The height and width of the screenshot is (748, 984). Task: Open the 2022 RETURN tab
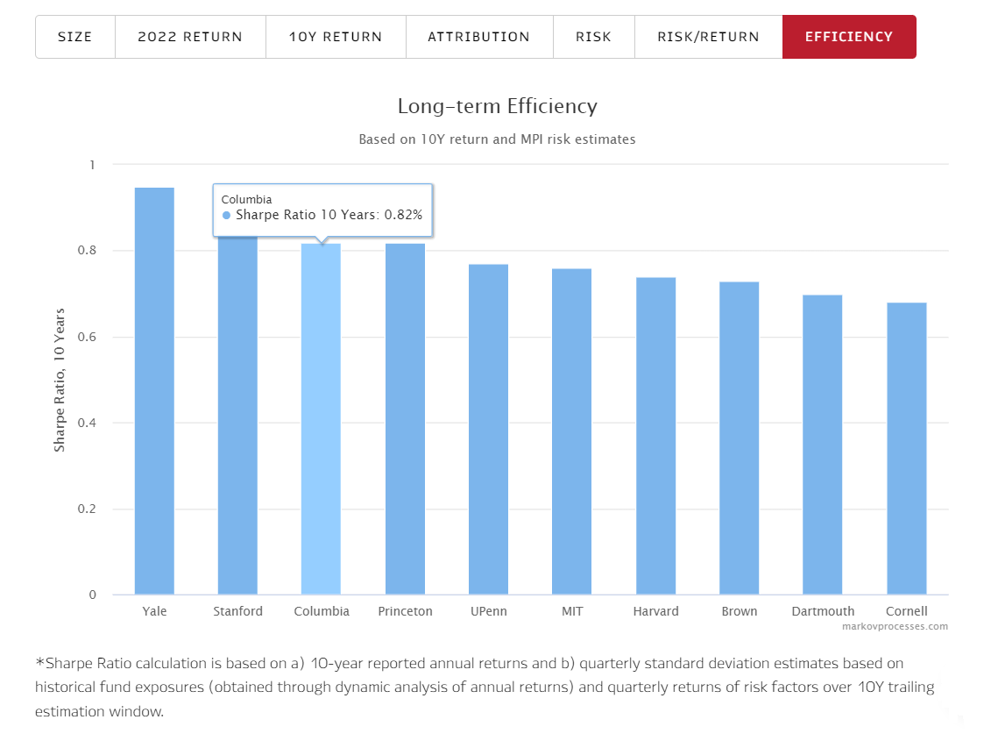click(190, 37)
